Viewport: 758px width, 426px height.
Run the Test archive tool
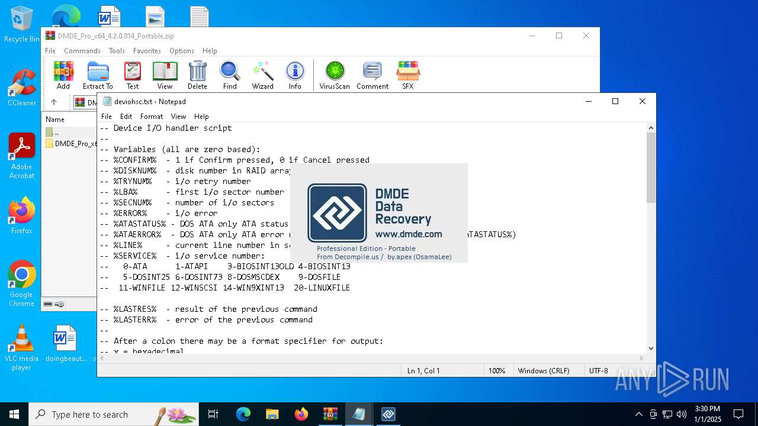[x=133, y=75]
